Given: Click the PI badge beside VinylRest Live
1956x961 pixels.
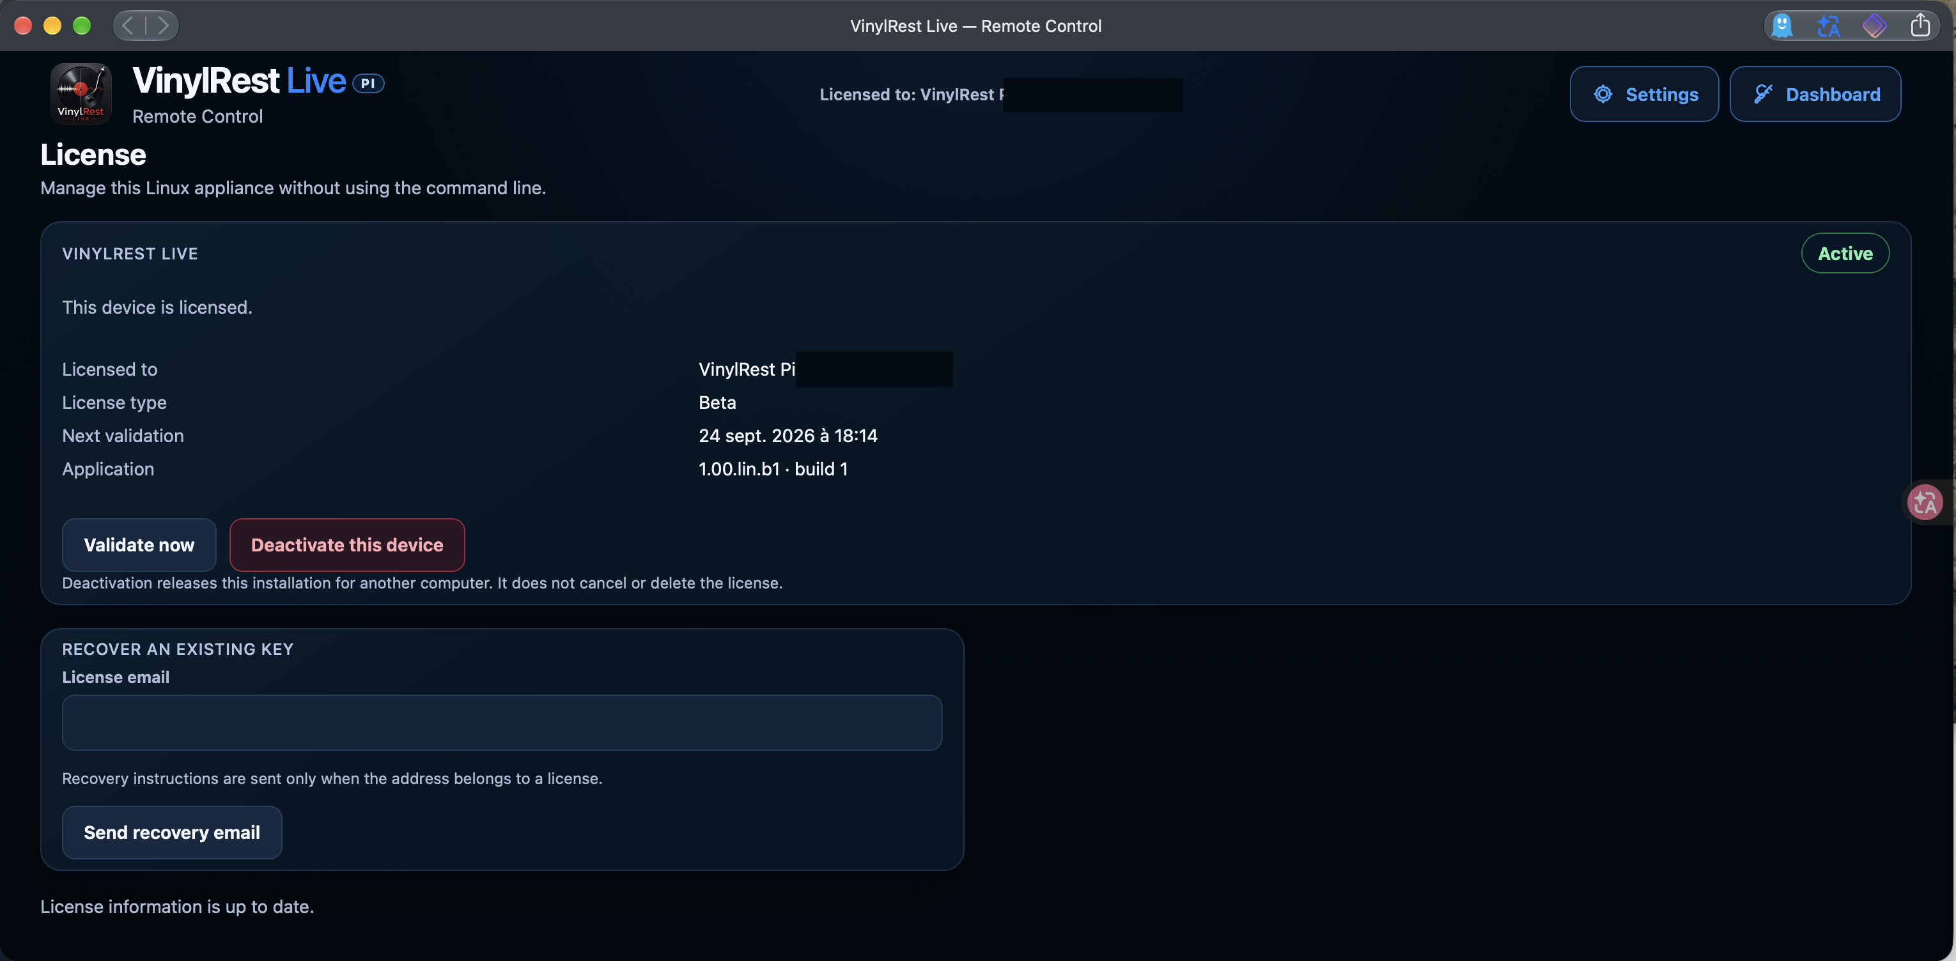Looking at the screenshot, I should 368,84.
